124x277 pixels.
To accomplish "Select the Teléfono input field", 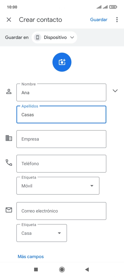I will point(61,164).
